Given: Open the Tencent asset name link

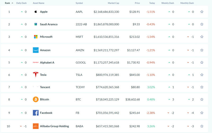Looking at the screenshot, I should tap(45, 87).
